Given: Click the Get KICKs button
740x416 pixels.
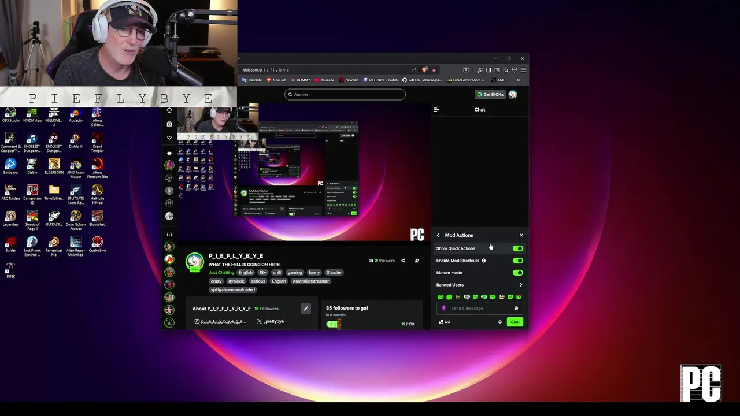Looking at the screenshot, I should tap(490, 94).
